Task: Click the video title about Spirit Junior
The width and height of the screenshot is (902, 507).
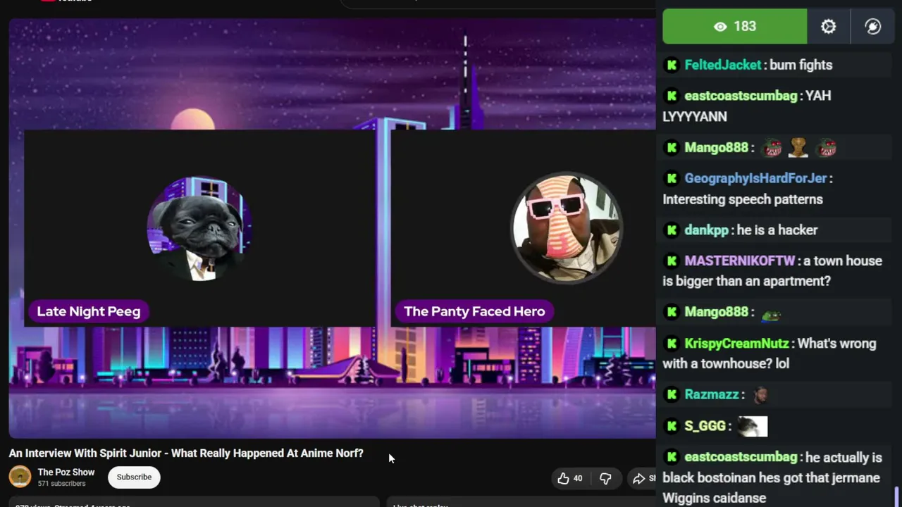Action: click(186, 453)
